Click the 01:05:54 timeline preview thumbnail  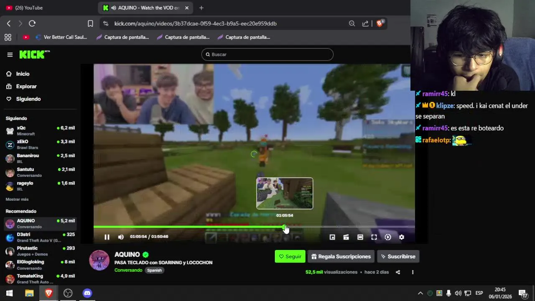[x=285, y=193]
